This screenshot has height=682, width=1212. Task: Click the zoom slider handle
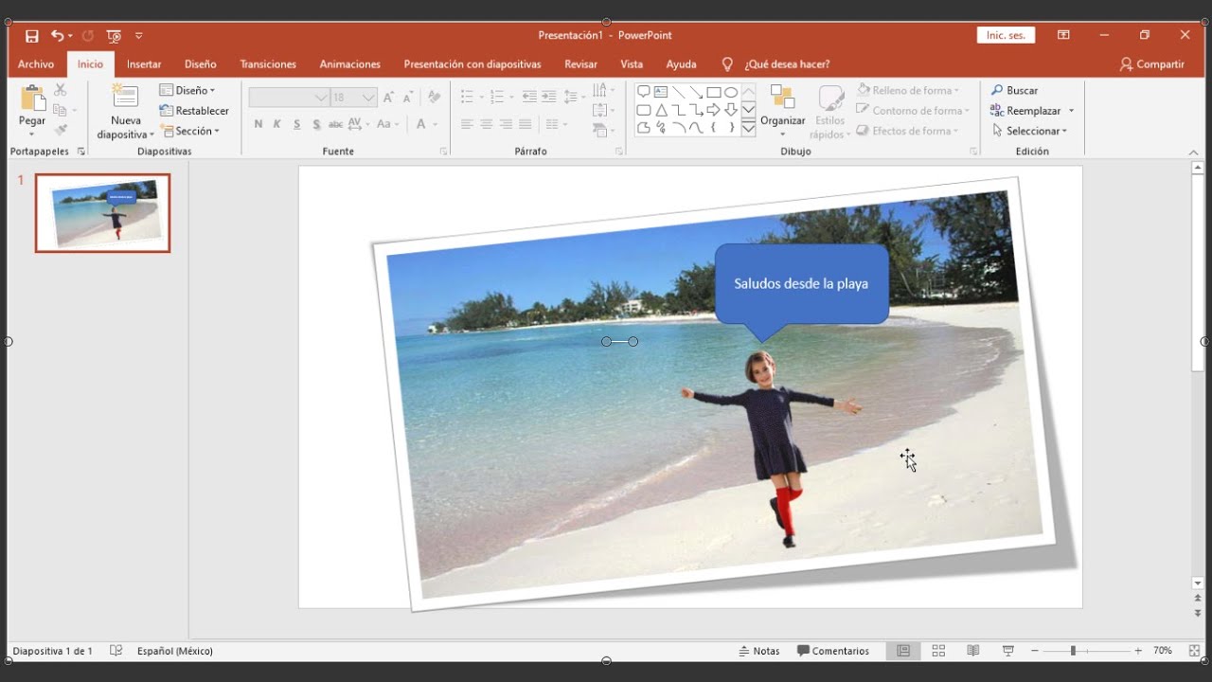point(1073,651)
